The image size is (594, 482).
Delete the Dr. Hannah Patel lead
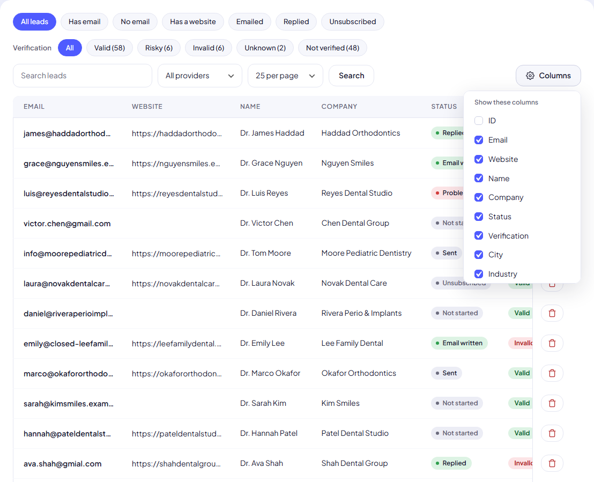coord(552,433)
